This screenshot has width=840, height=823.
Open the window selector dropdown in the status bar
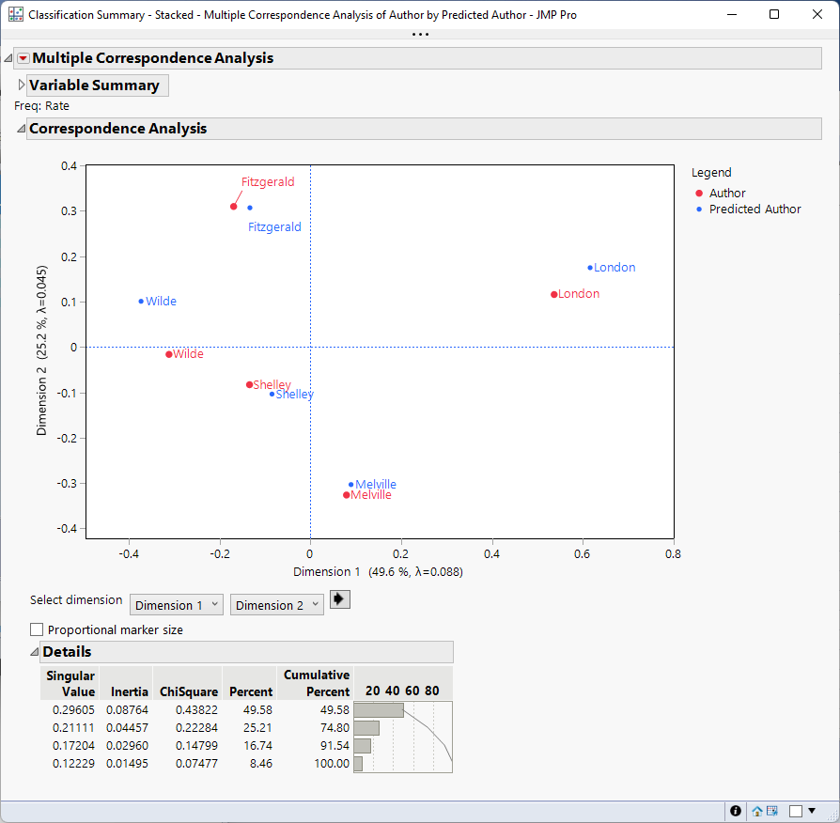812,810
